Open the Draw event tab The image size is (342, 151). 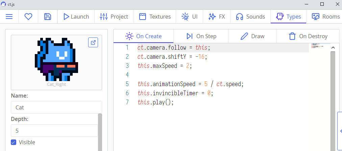(252, 36)
